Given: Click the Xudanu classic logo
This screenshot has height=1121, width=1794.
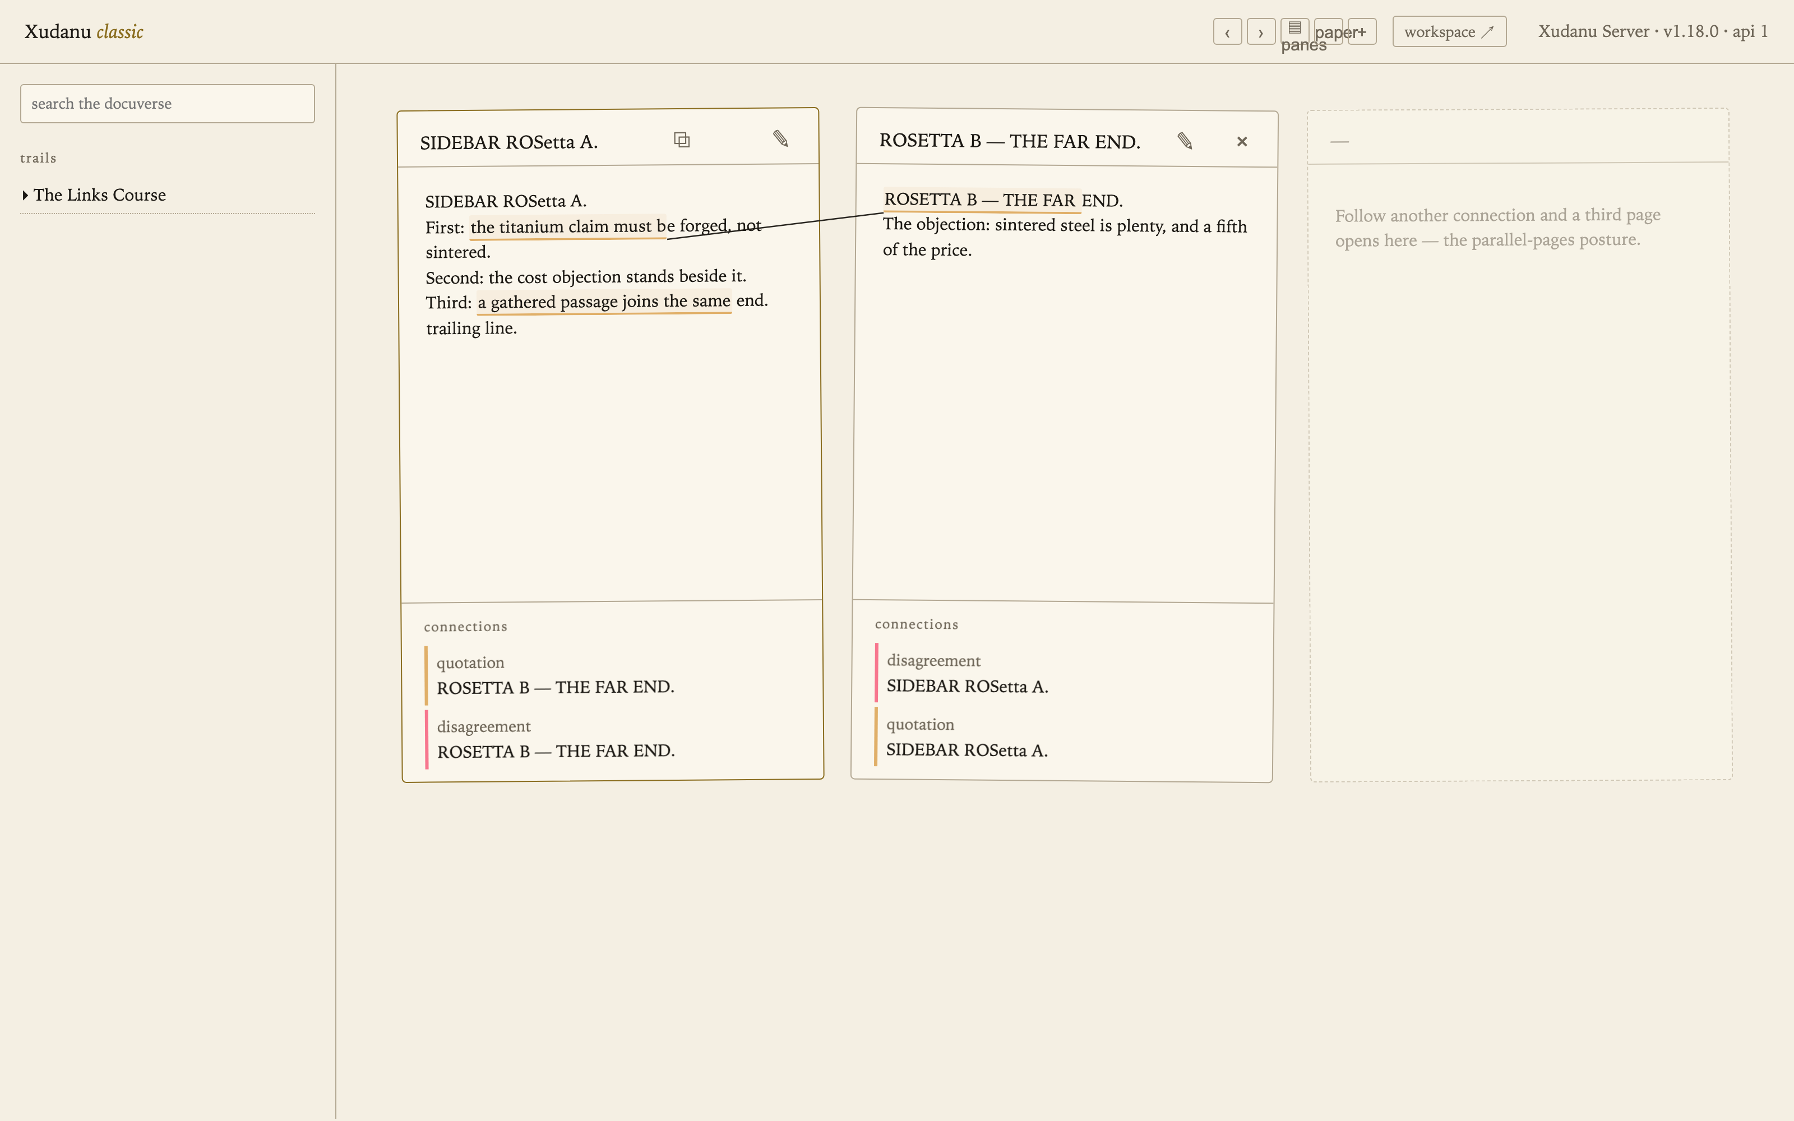Looking at the screenshot, I should click(x=84, y=31).
